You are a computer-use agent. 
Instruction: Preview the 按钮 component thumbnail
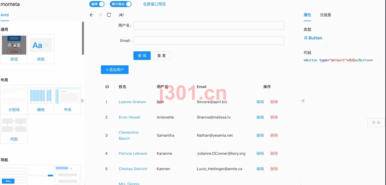point(14,45)
